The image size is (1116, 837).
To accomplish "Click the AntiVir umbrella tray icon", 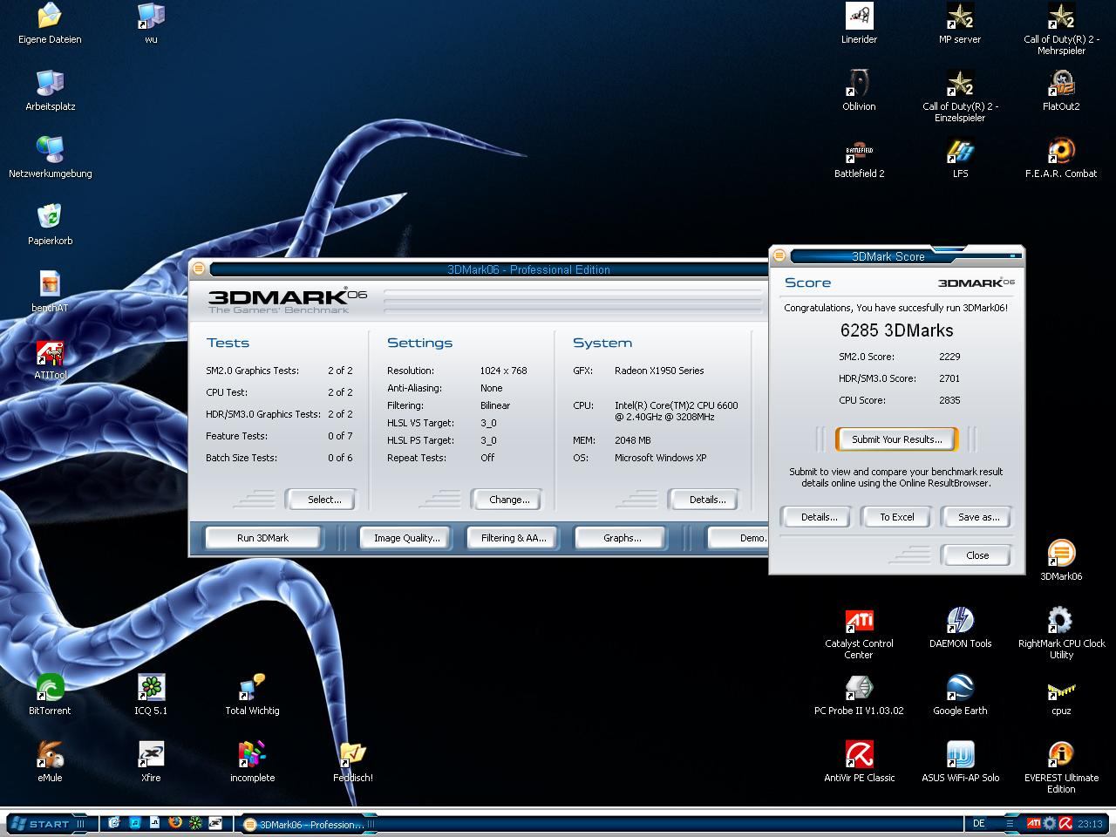I will point(1065,823).
